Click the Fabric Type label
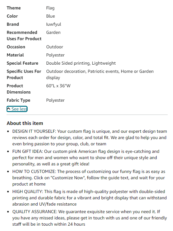The width and height of the screenshot is (173, 231). (x=18, y=100)
